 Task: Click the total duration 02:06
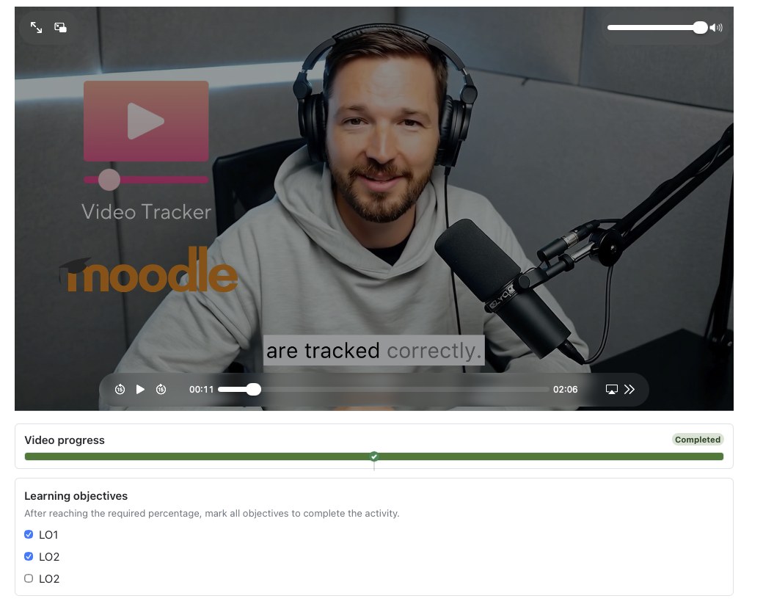click(565, 390)
